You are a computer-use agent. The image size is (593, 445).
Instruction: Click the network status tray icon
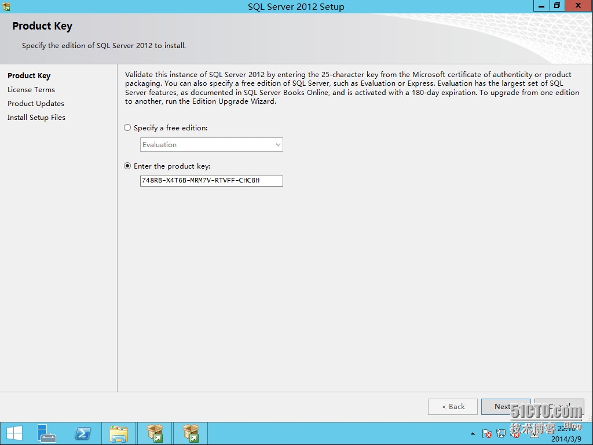(x=501, y=433)
